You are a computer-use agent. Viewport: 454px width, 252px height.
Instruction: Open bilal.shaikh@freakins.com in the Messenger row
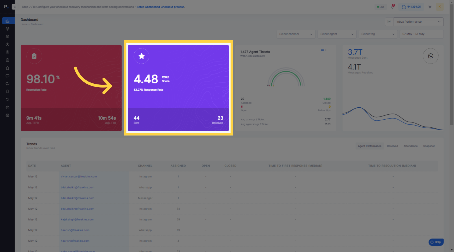77,198
